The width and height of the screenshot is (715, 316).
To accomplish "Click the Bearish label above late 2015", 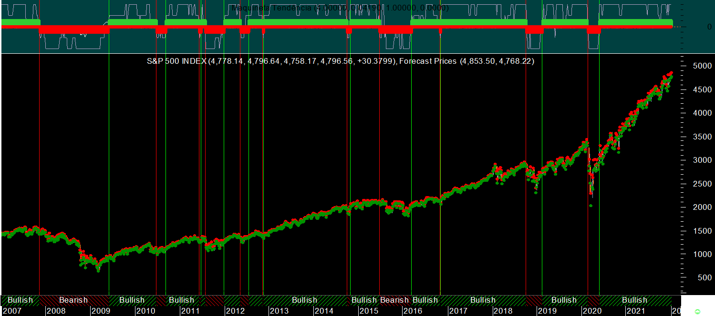I will [394, 300].
